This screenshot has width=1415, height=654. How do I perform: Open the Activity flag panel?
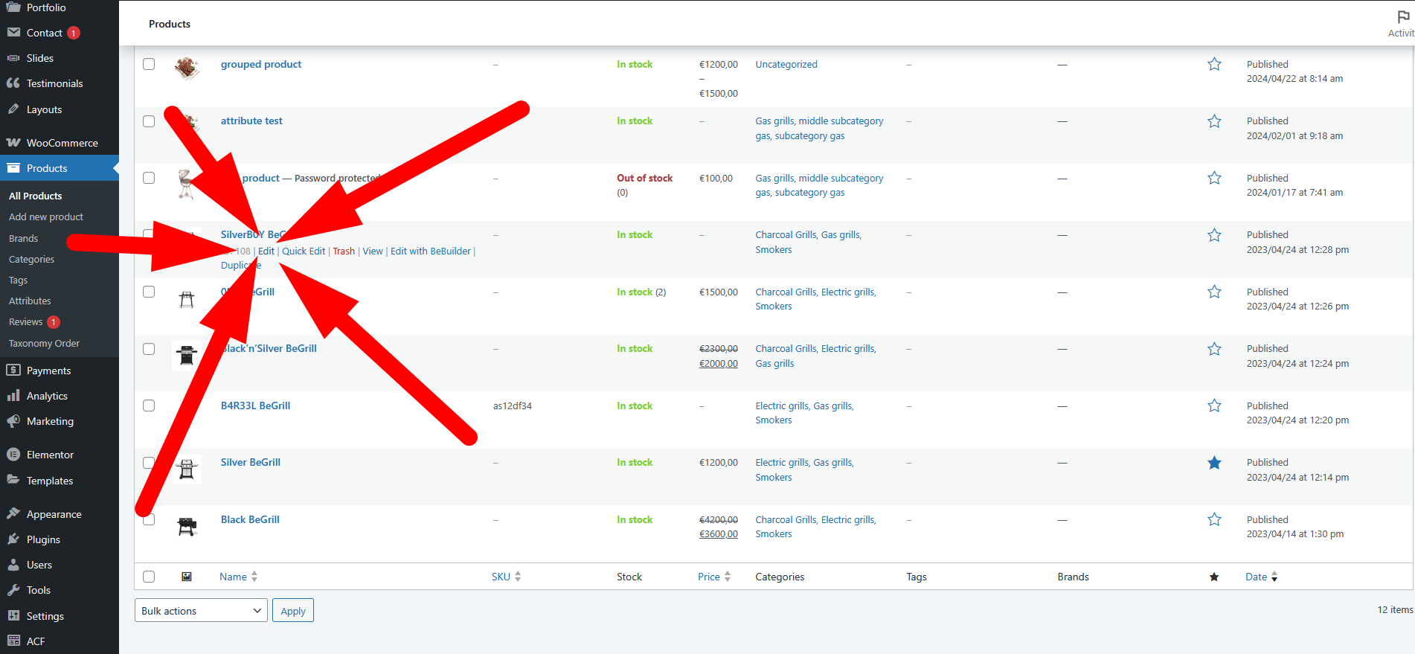click(1402, 23)
